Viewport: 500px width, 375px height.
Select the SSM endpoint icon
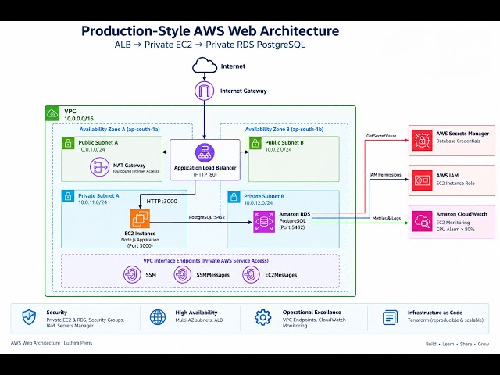pyautogui.click(x=132, y=274)
